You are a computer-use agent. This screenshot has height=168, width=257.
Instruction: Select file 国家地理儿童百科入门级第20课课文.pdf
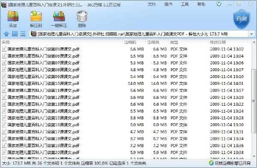point(43,152)
